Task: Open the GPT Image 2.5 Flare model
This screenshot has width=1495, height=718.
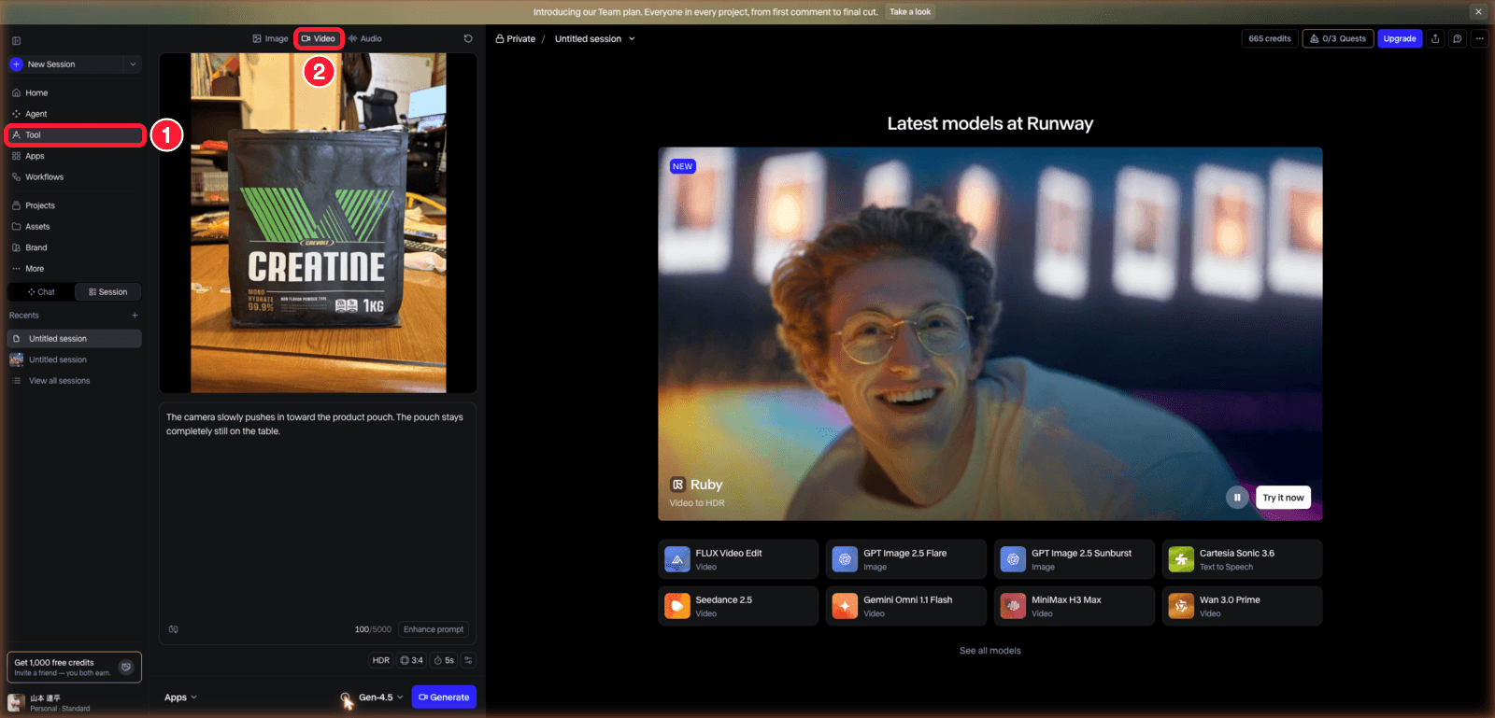Action: click(x=905, y=559)
